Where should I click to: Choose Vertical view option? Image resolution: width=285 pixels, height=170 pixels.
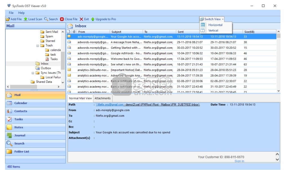pos(213,31)
